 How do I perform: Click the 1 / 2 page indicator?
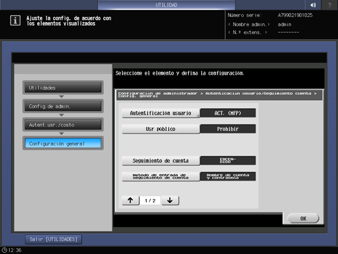click(150, 200)
